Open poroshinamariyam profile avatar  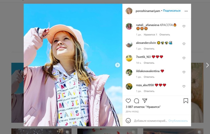(x=129, y=11)
